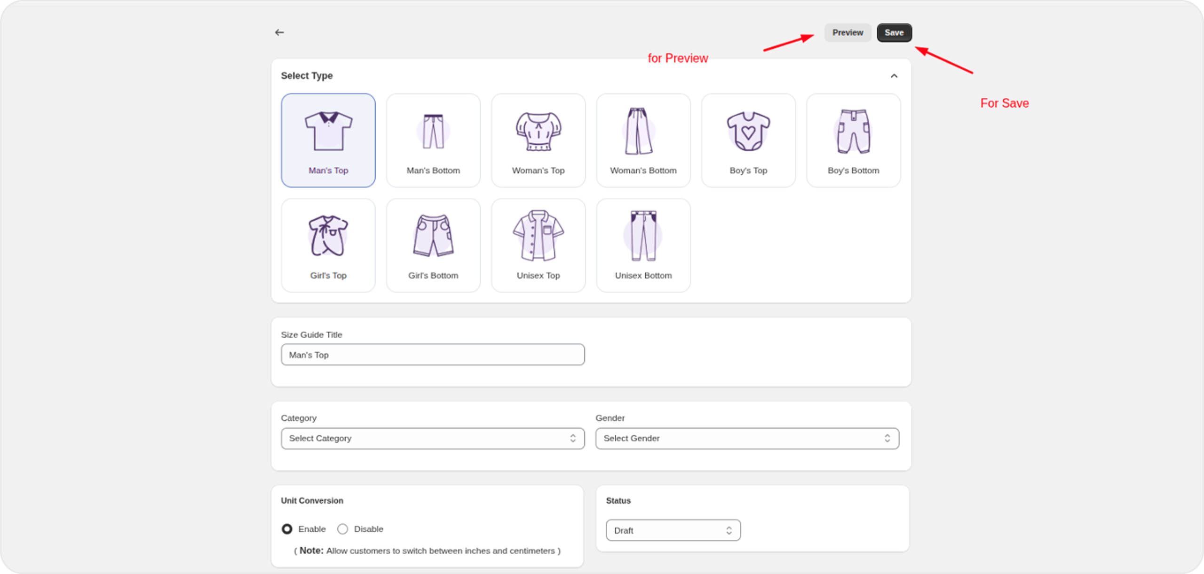1204x574 pixels.
Task: Open the Select Category dropdown
Action: click(433, 438)
